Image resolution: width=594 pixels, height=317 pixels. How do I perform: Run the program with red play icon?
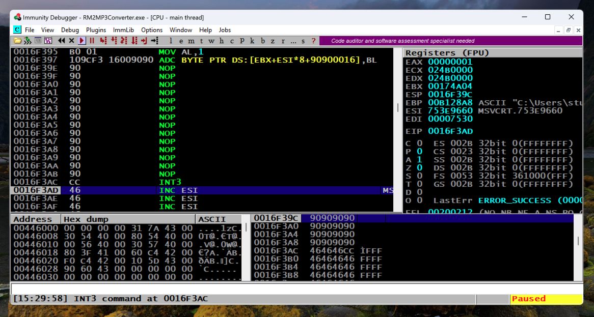click(82, 41)
